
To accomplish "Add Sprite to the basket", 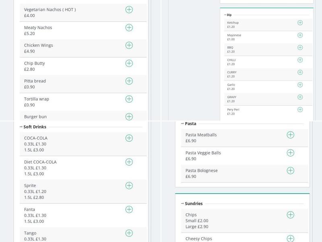I will [129, 186].
